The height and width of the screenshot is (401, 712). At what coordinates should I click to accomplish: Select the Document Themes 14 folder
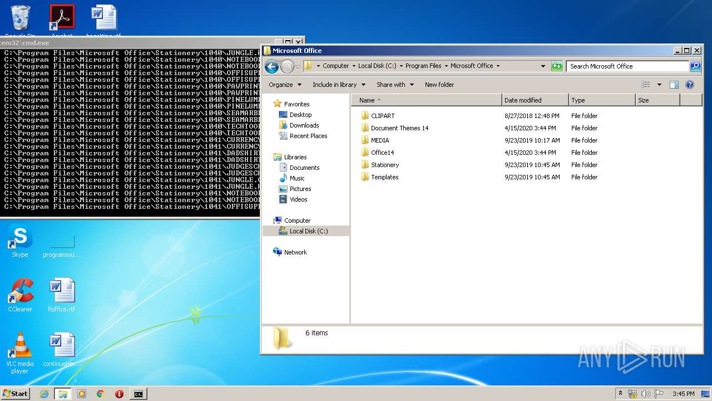click(399, 128)
